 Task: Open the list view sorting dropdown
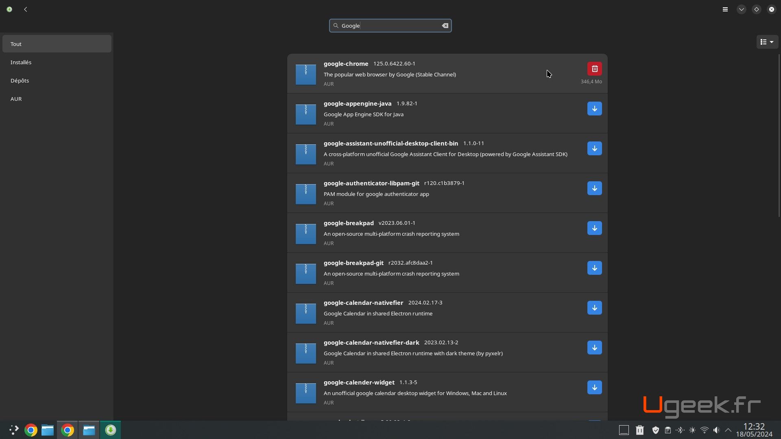(x=767, y=41)
